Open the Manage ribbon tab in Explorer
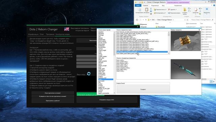 click(x=178, y=5)
